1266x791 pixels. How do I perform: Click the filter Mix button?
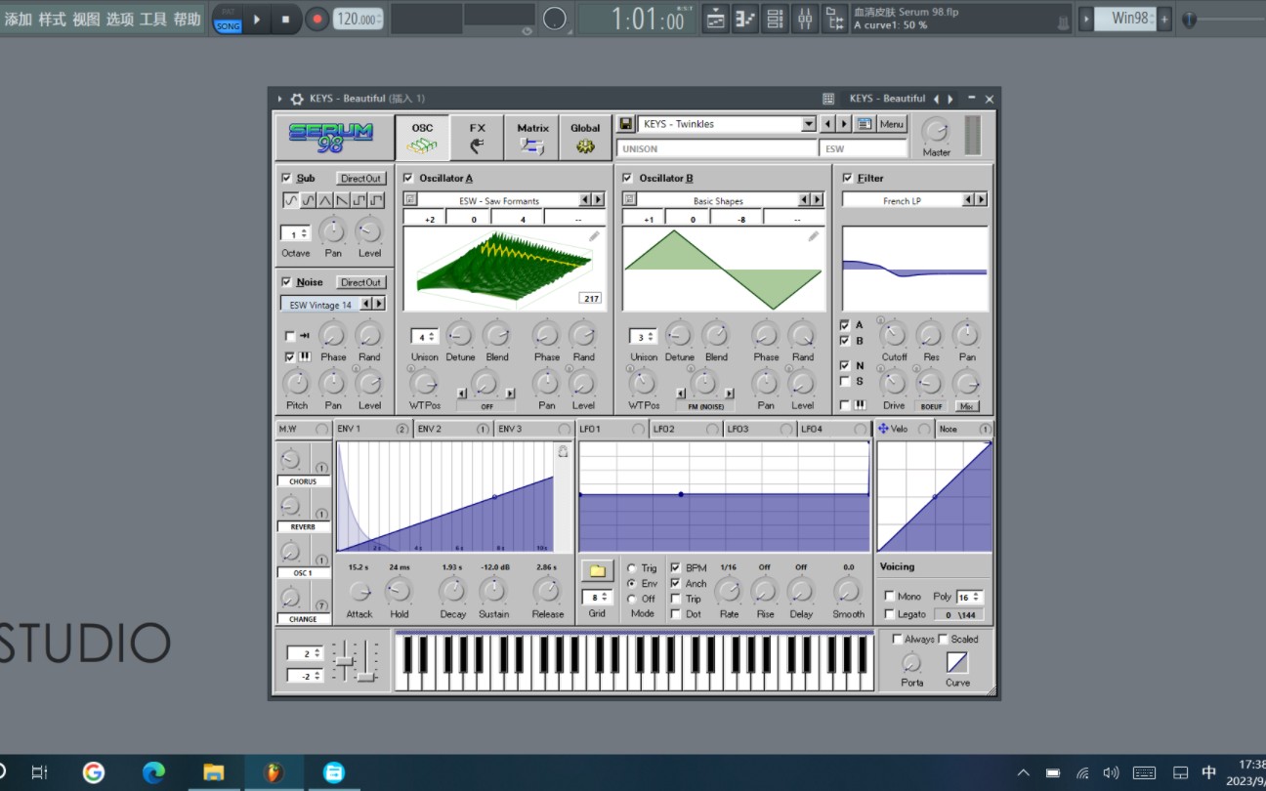pos(966,405)
